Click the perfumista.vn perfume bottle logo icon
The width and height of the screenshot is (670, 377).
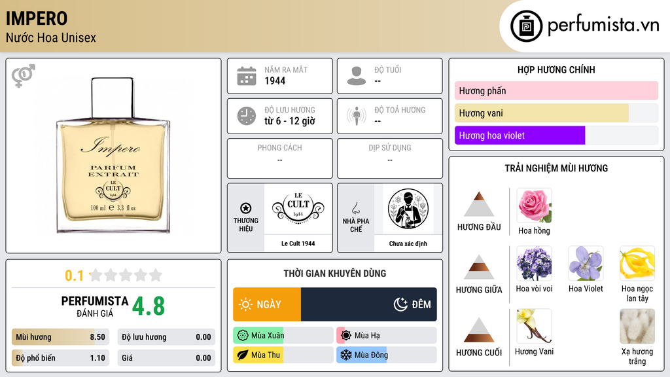(526, 26)
